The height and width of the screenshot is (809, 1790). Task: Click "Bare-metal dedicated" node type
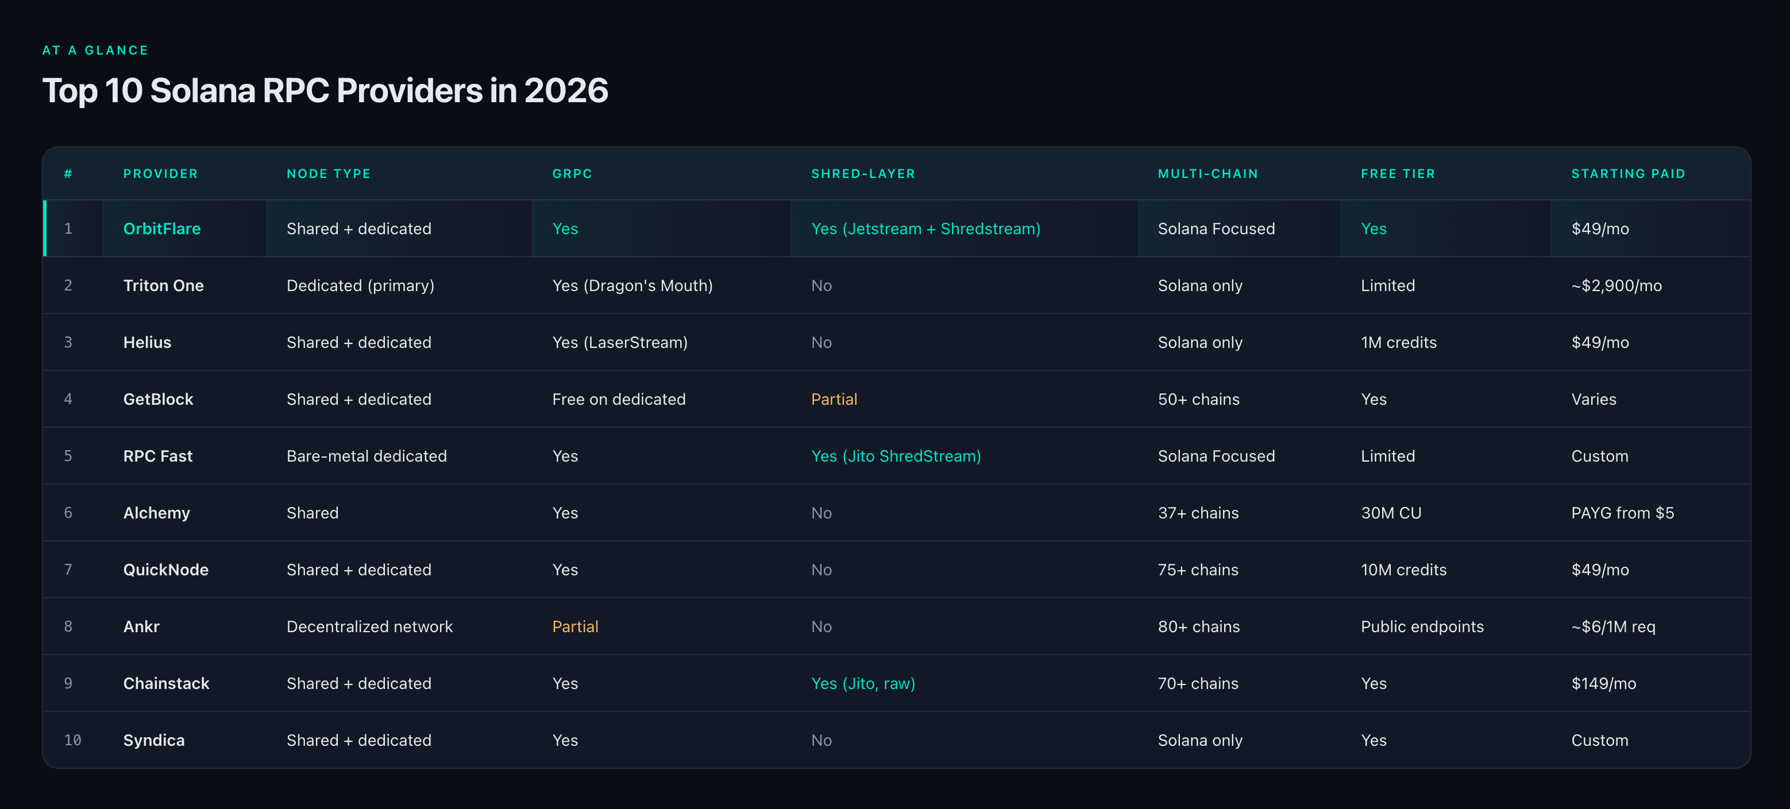pyautogui.click(x=366, y=456)
